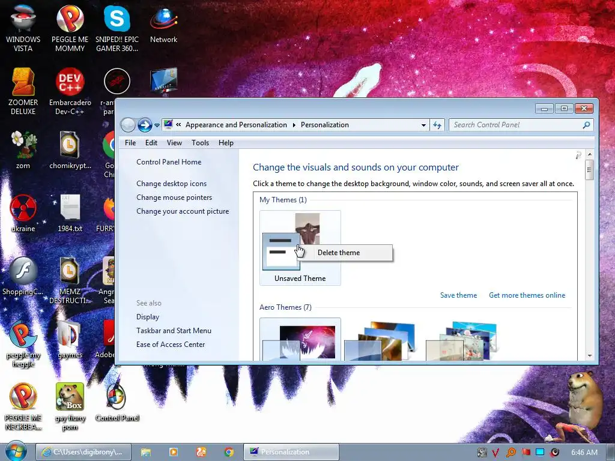This screenshot has height=461, width=615.
Task: Click Change mouse pointers link
Action: pyautogui.click(x=174, y=197)
